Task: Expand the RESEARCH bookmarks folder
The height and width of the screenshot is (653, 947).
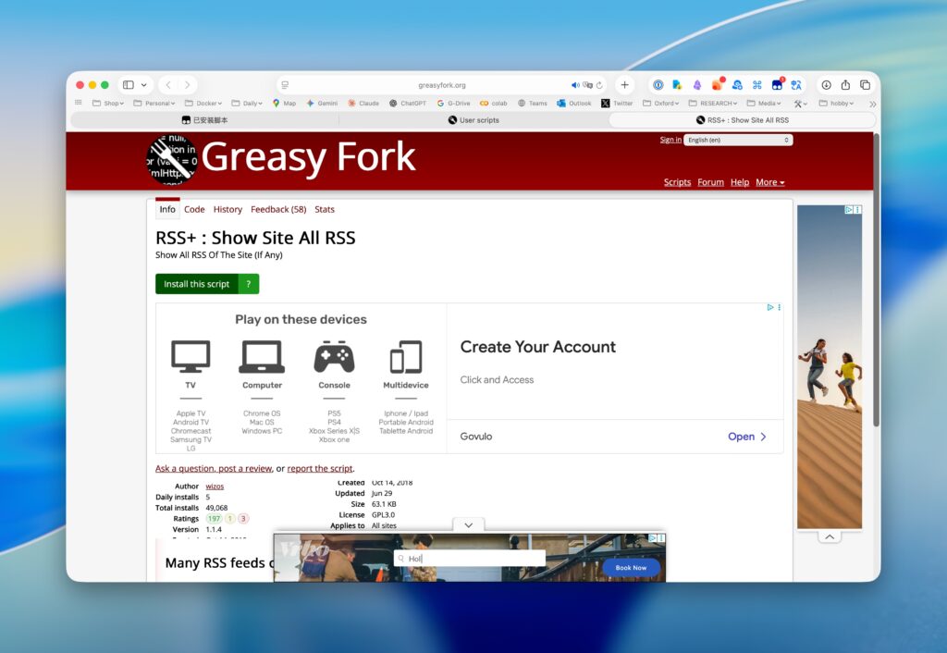Action: [x=713, y=104]
